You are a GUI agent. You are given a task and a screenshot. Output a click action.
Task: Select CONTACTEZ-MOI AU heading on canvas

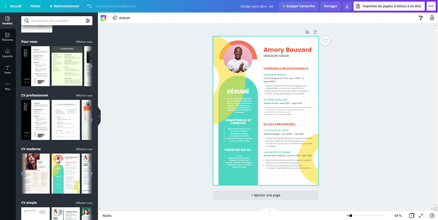(x=238, y=150)
